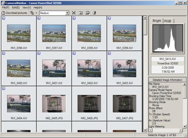Click the delete image trash icon
The image size is (188, 138).
pyautogui.click(x=94, y=13)
